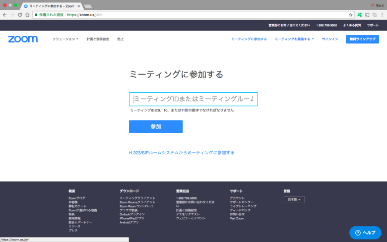The height and width of the screenshot is (242, 387).
Task: Click the blue 参加 button
Action: tap(156, 127)
